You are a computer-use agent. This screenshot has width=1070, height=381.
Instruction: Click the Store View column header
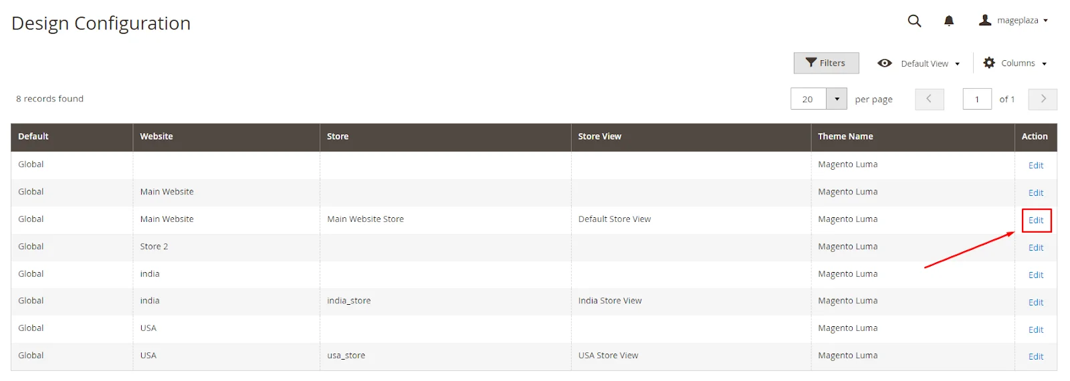[x=599, y=136]
